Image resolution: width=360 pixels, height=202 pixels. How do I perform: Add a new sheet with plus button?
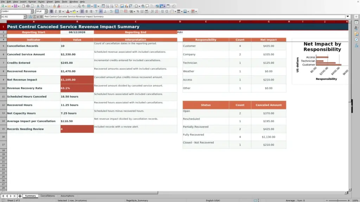coord(20,196)
